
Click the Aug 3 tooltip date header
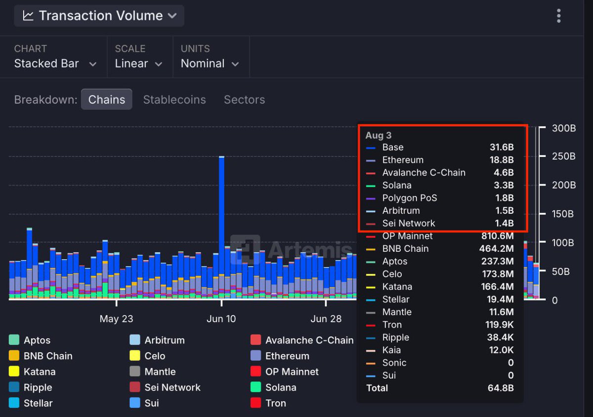click(x=379, y=135)
